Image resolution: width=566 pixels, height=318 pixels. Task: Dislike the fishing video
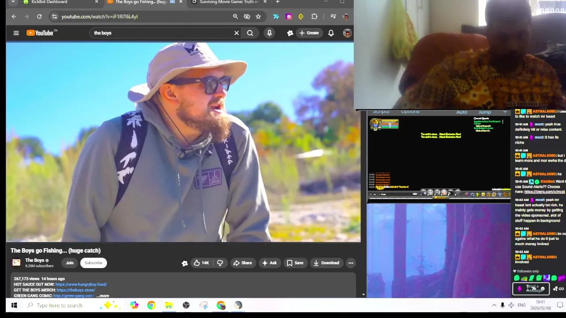pyautogui.click(x=220, y=263)
